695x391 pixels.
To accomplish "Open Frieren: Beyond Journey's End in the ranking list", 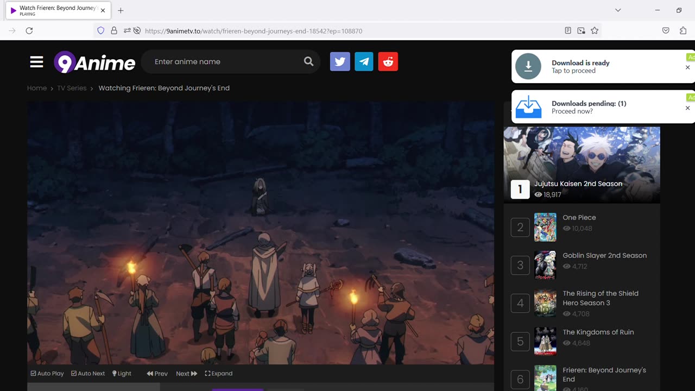I will pyautogui.click(x=604, y=375).
